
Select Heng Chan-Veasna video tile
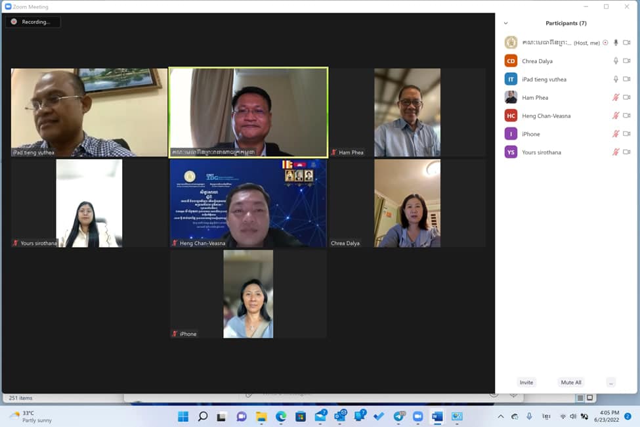pos(248,203)
